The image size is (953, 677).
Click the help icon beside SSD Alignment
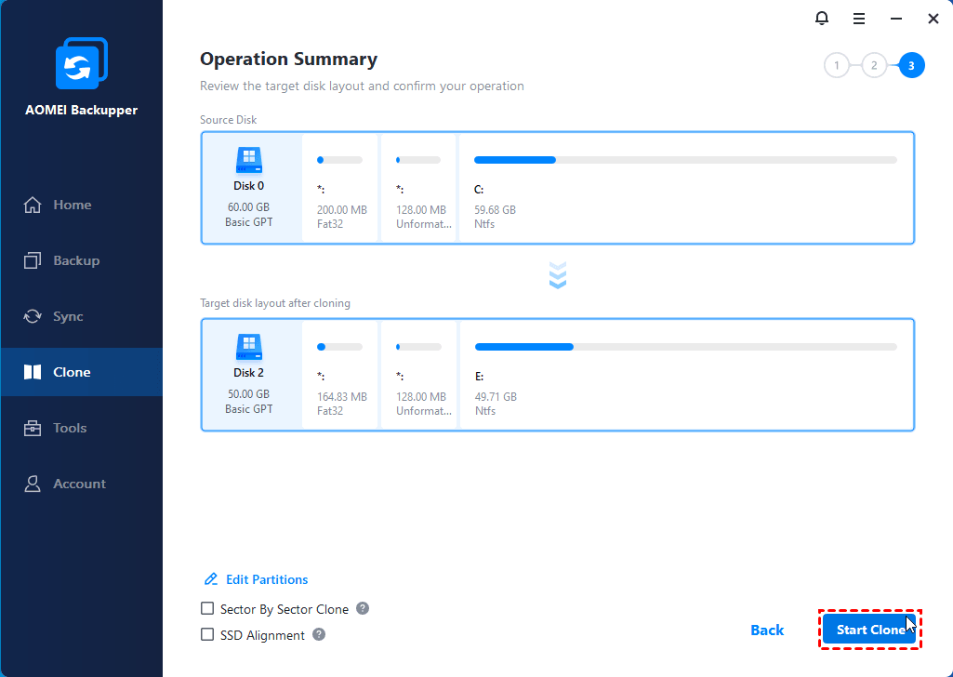tap(319, 634)
